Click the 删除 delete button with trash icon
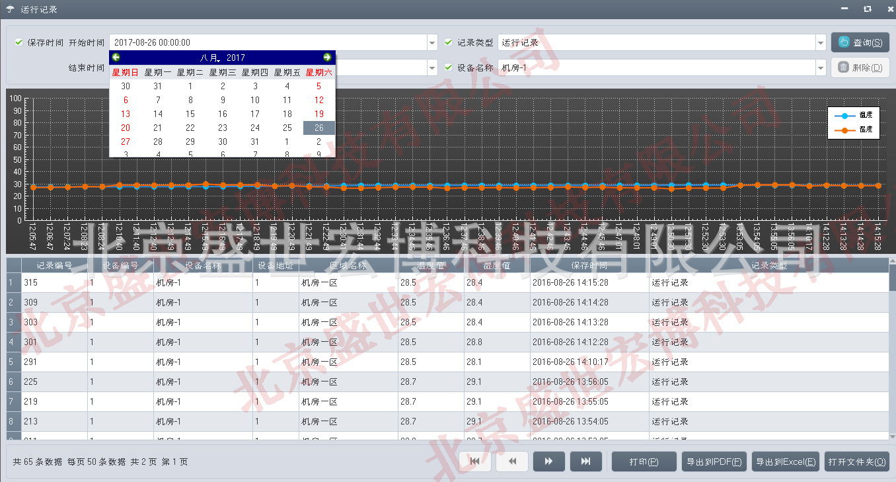Image resolution: width=896 pixels, height=482 pixels. tap(860, 67)
